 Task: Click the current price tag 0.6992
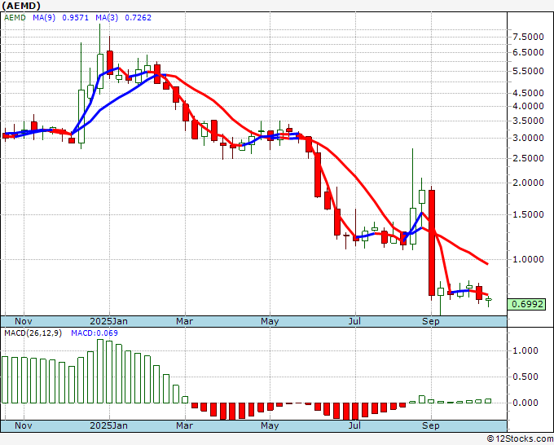527,304
